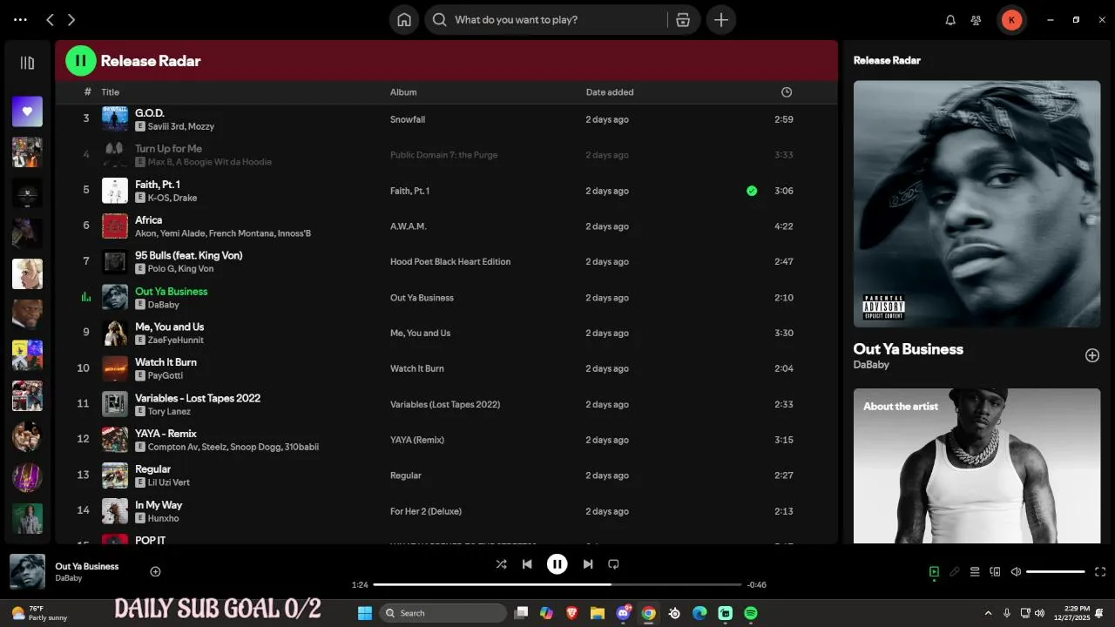Go forward with the right arrow
Image resolution: width=1115 pixels, height=627 pixels.
pos(71,20)
